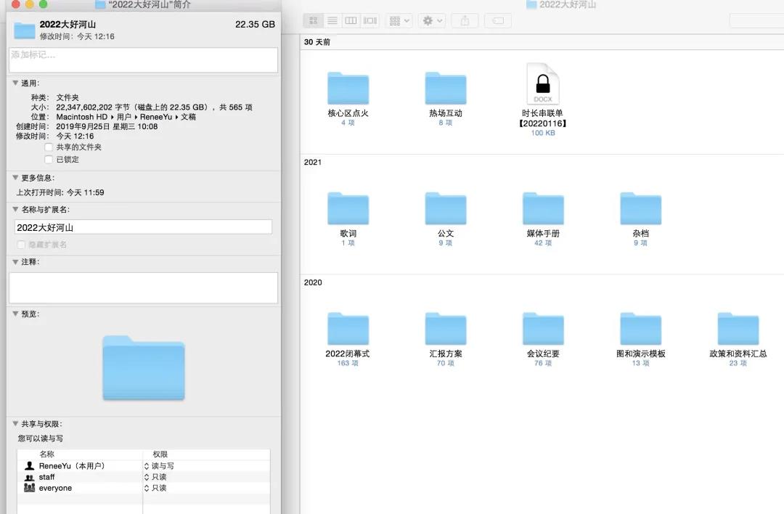
Task: Open the 2022闭幕式 folder
Action: [x=348, y=330]
